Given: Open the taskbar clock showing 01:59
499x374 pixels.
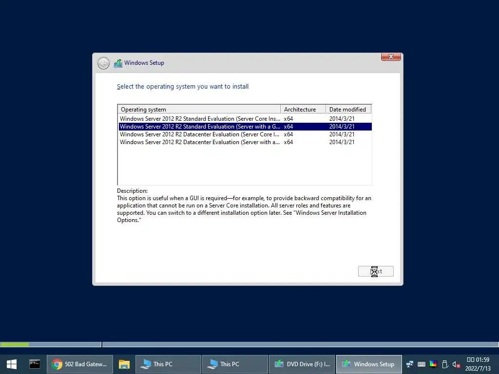Looking at the screenshot, I should pos(478,364).
